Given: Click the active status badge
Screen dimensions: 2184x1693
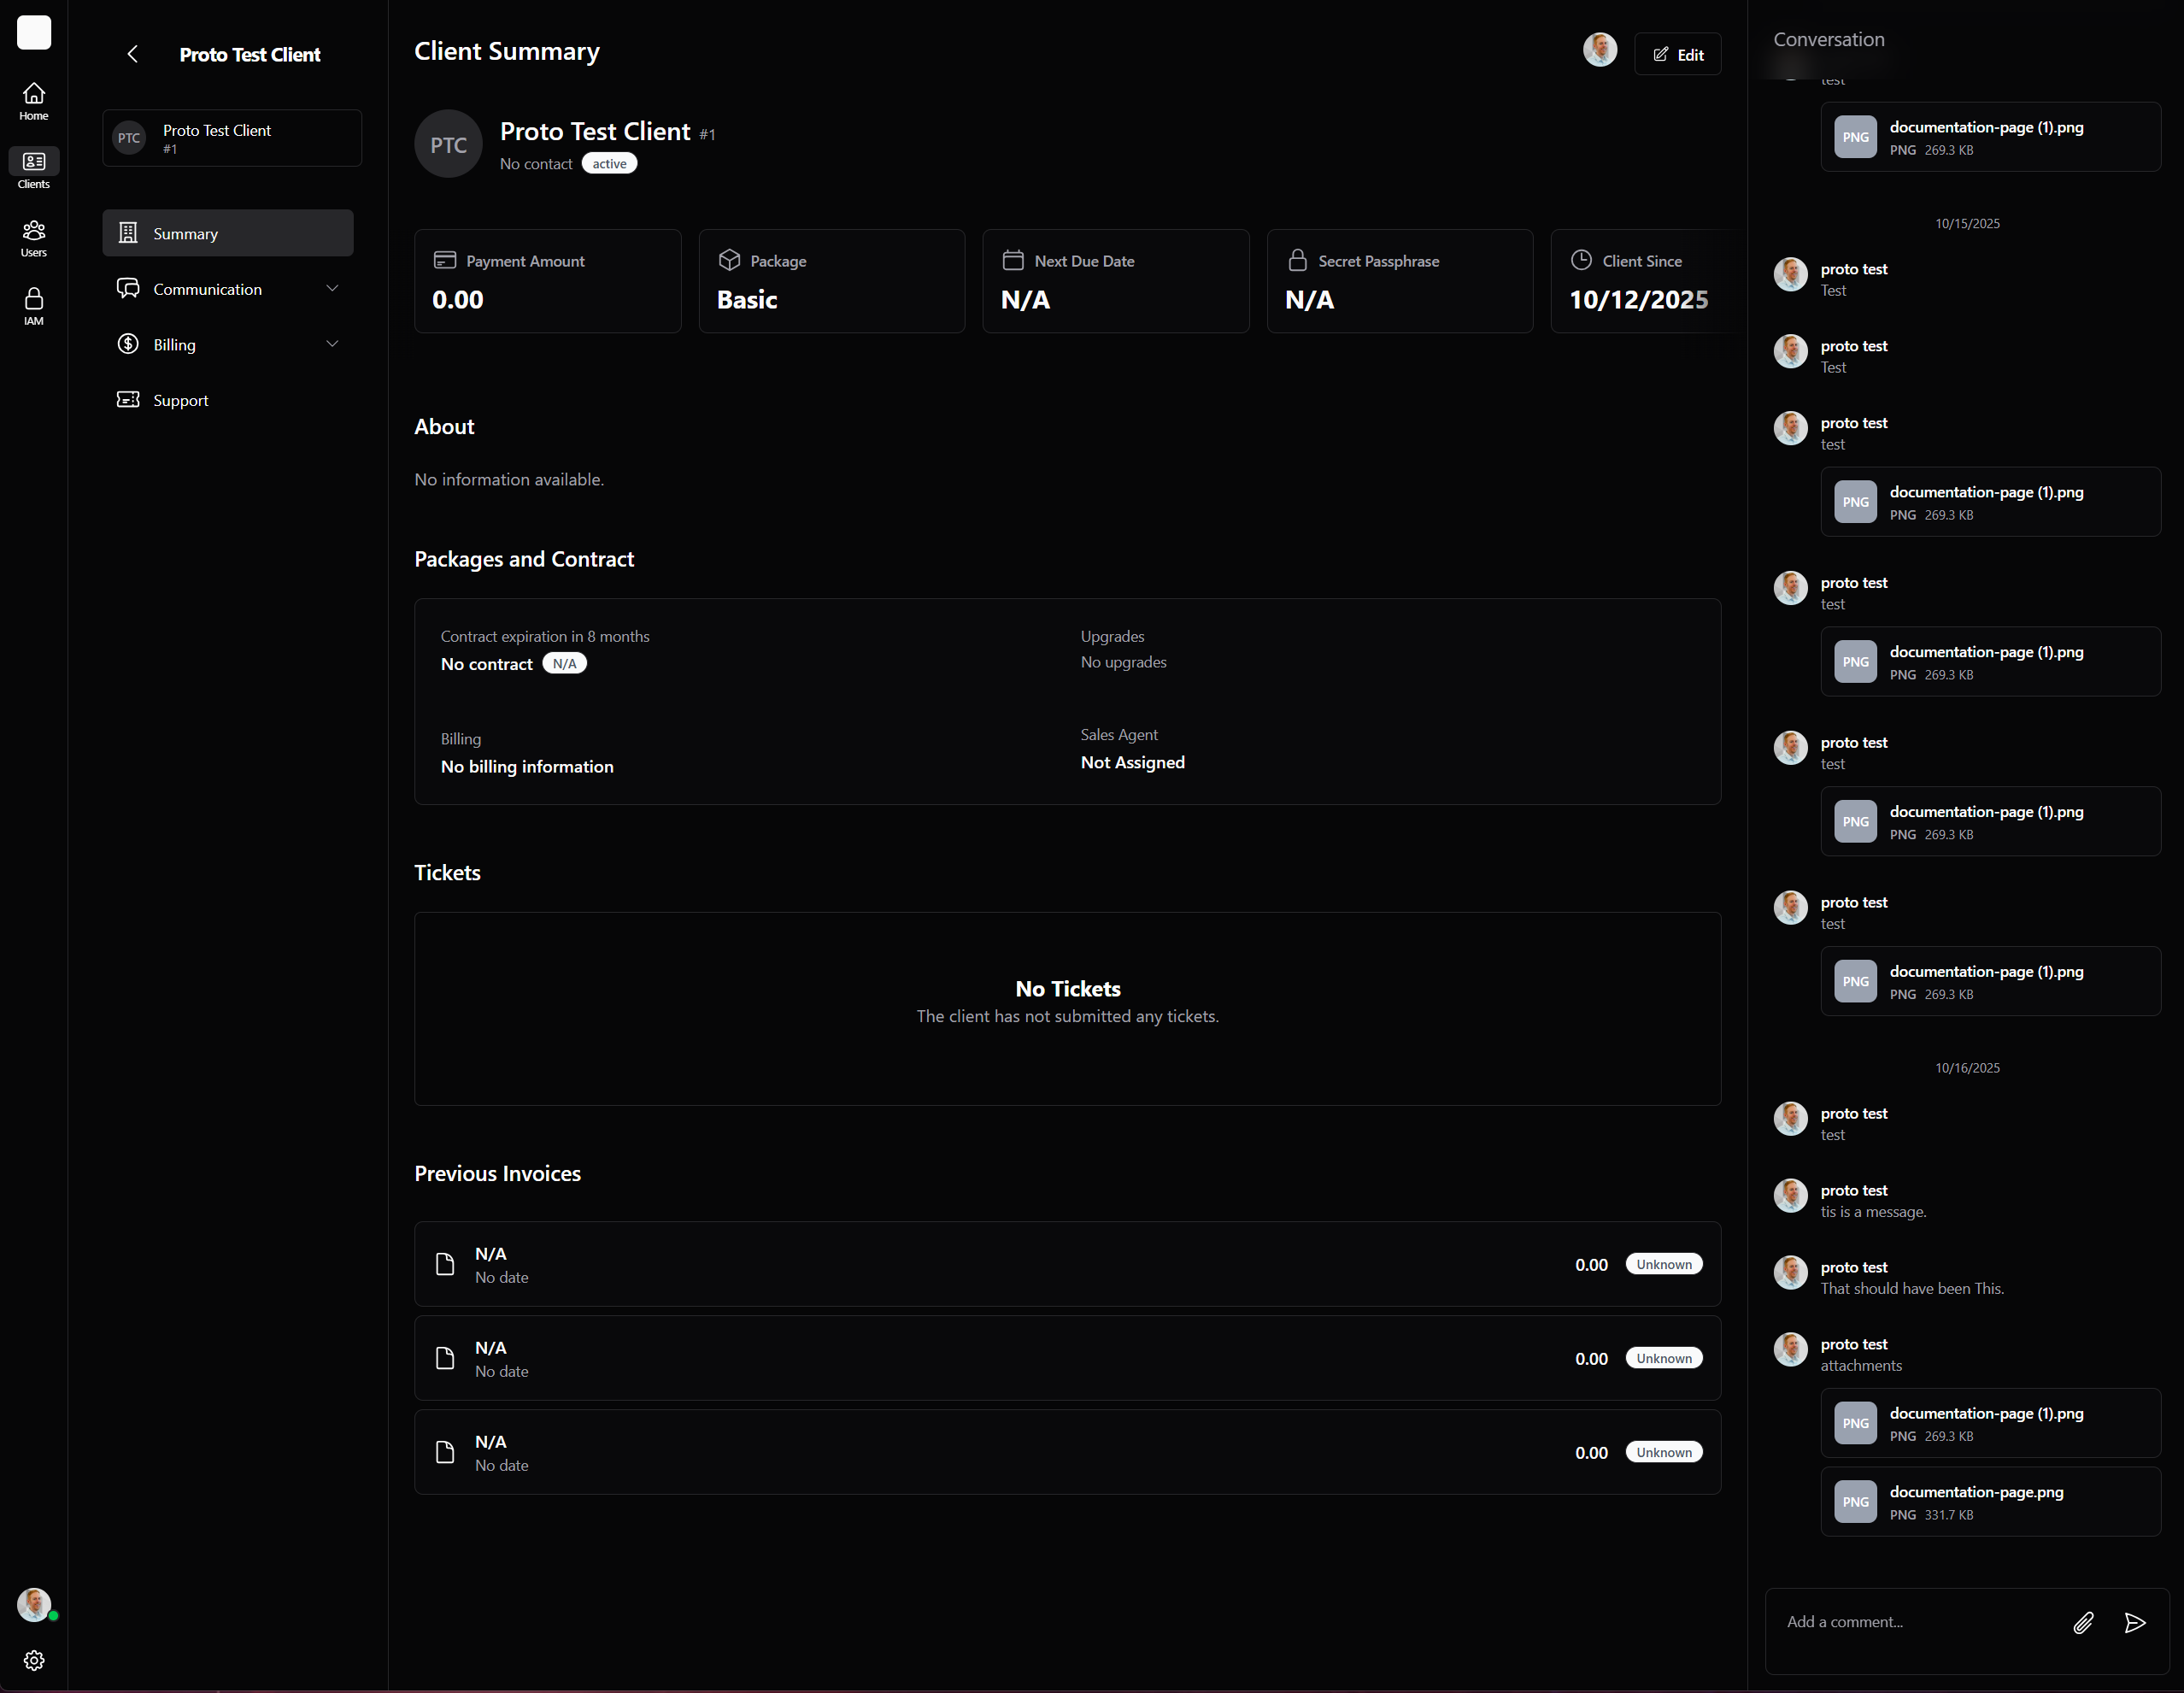Looking at the screenshot, I should [609, 164].
